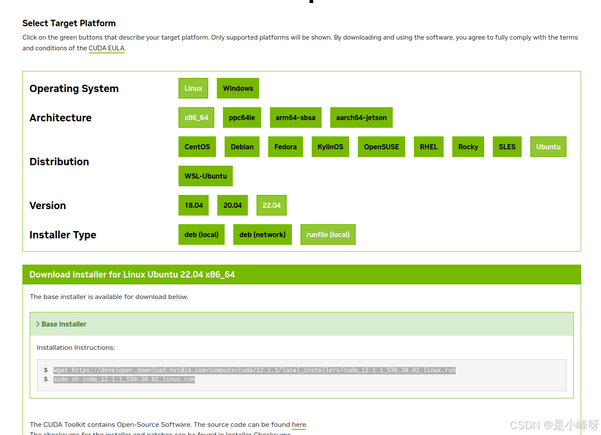Pick RHEL as the distribution
The image size is (601, 435).
point(429,147)
